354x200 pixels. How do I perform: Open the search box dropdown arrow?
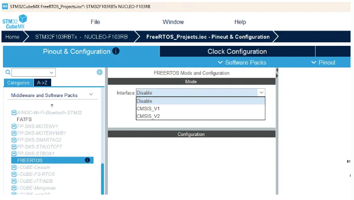[x=52, y=72]
